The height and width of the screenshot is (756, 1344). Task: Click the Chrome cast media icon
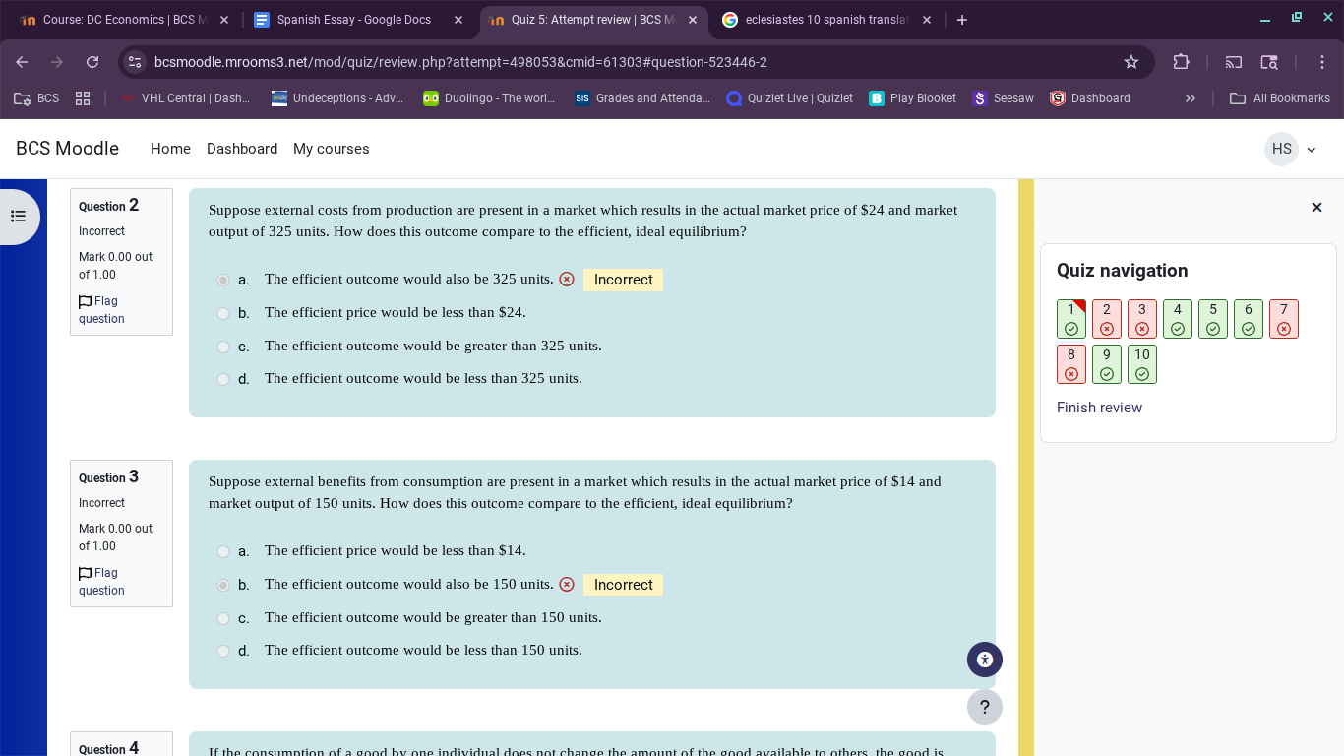coord(1234,62)
